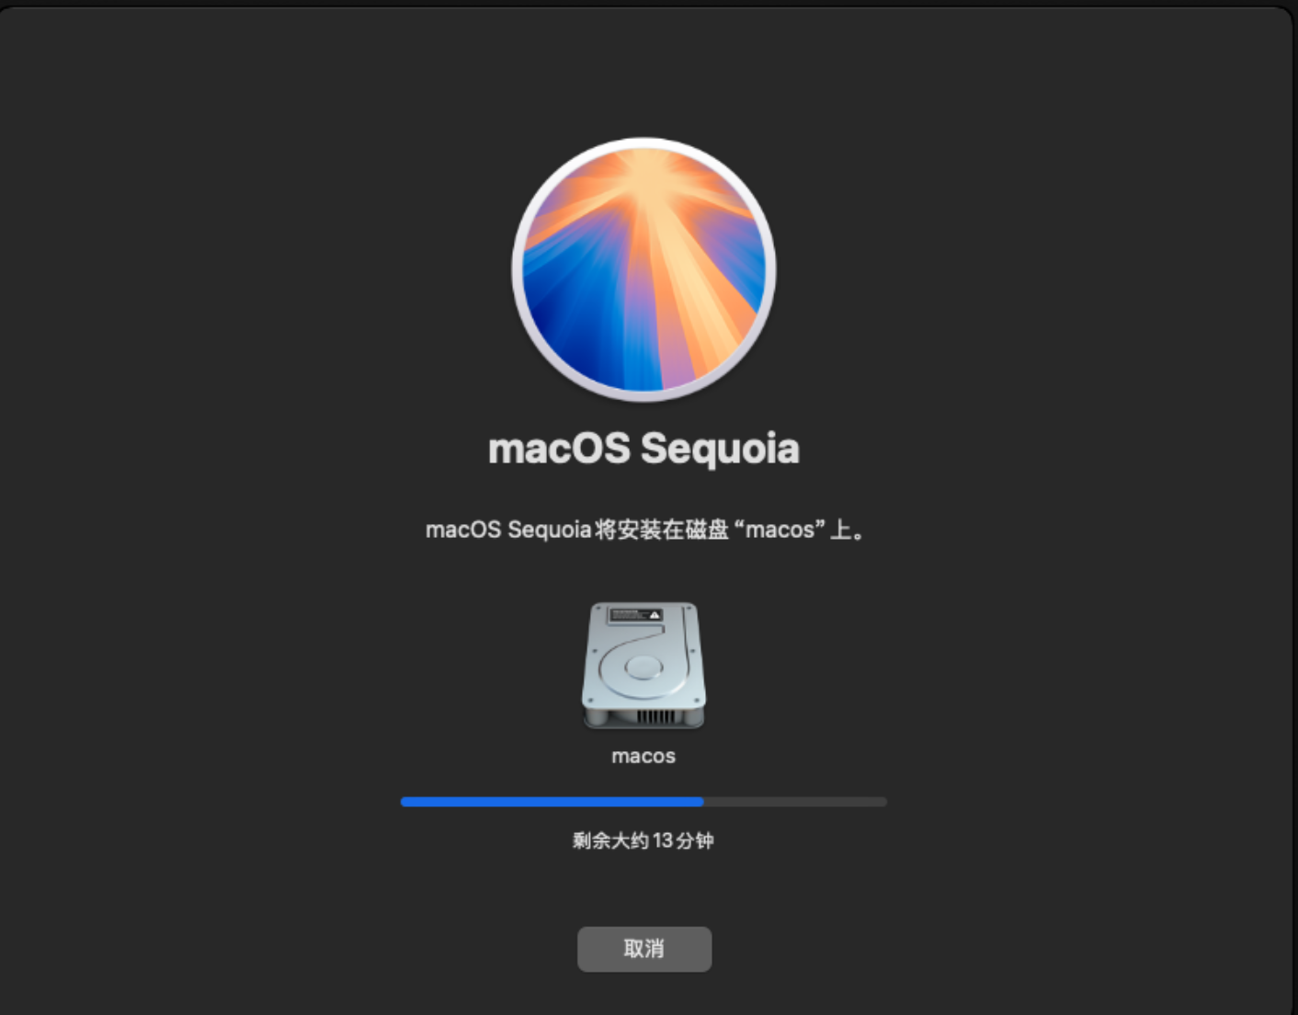Click the 剩余大约13分钟 remaining time text
The width and height of the screenshot is (1298, 1015).
643,840
